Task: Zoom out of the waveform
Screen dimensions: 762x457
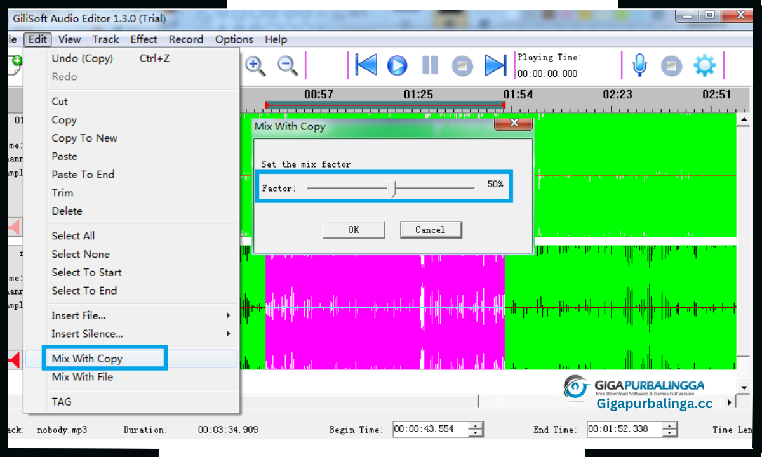Action: pos(288,65)
